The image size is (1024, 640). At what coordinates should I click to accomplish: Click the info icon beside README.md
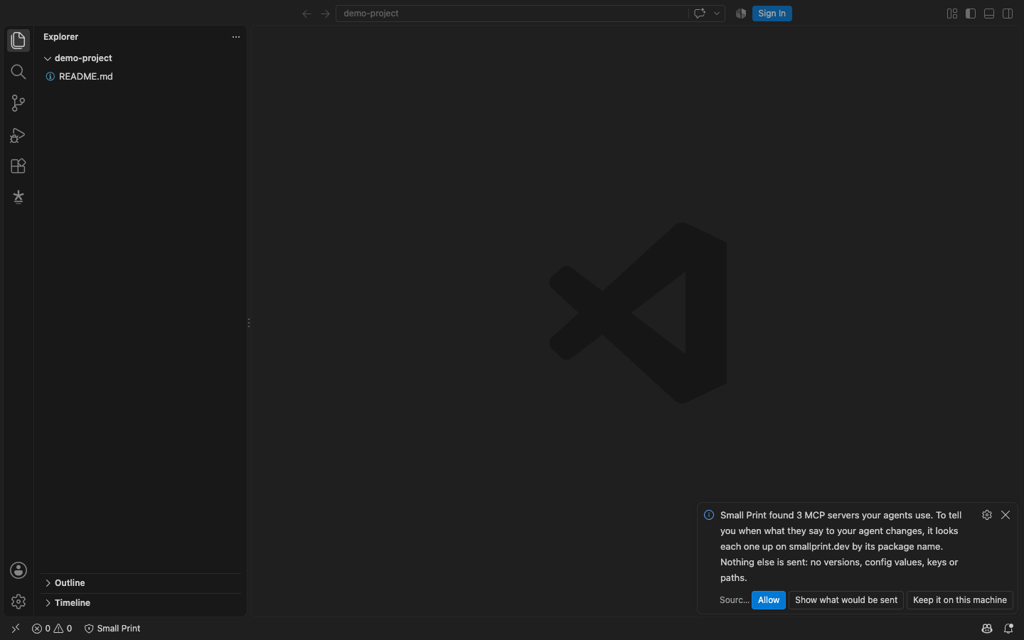pyautogui.click(x=50, y=77)
